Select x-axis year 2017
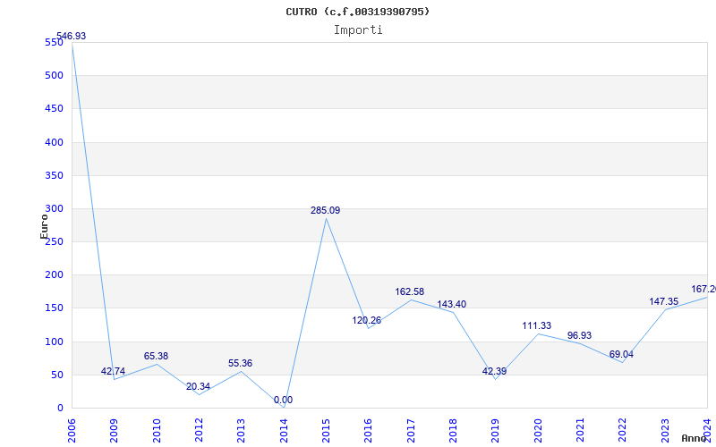Viewport: 716px width, 447px height. [411, 431]
